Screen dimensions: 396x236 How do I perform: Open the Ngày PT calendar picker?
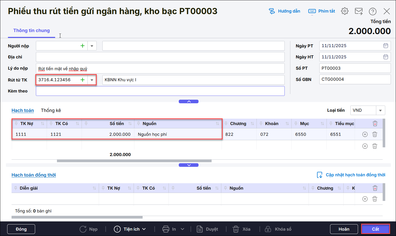tap(385, 46)
